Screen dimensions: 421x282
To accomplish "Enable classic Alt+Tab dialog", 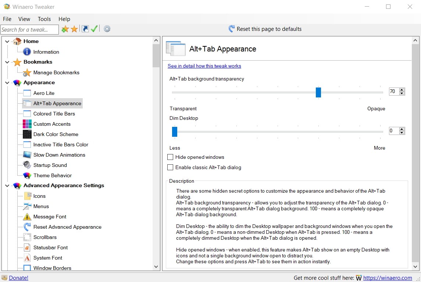I will (170, 167).
